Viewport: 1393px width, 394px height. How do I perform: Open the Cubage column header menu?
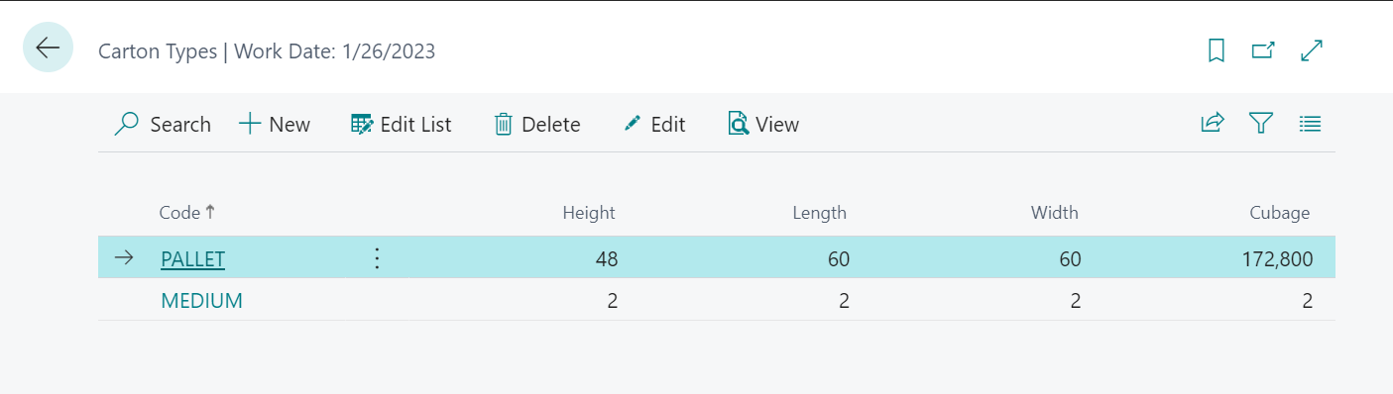click(1280, 212)
